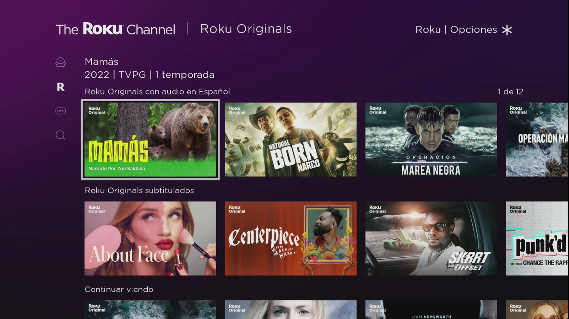Click '2022 | TVPG | 1 temporada' info line
The image size is (569, 319).
point(149,75)
